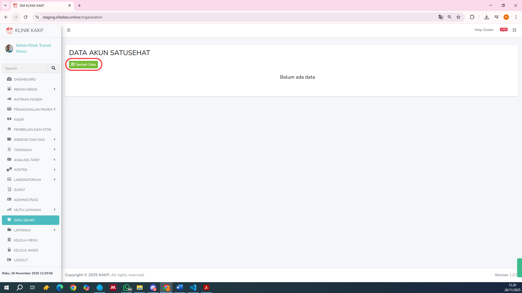Open WhatsApp from the taskbar

127,288
